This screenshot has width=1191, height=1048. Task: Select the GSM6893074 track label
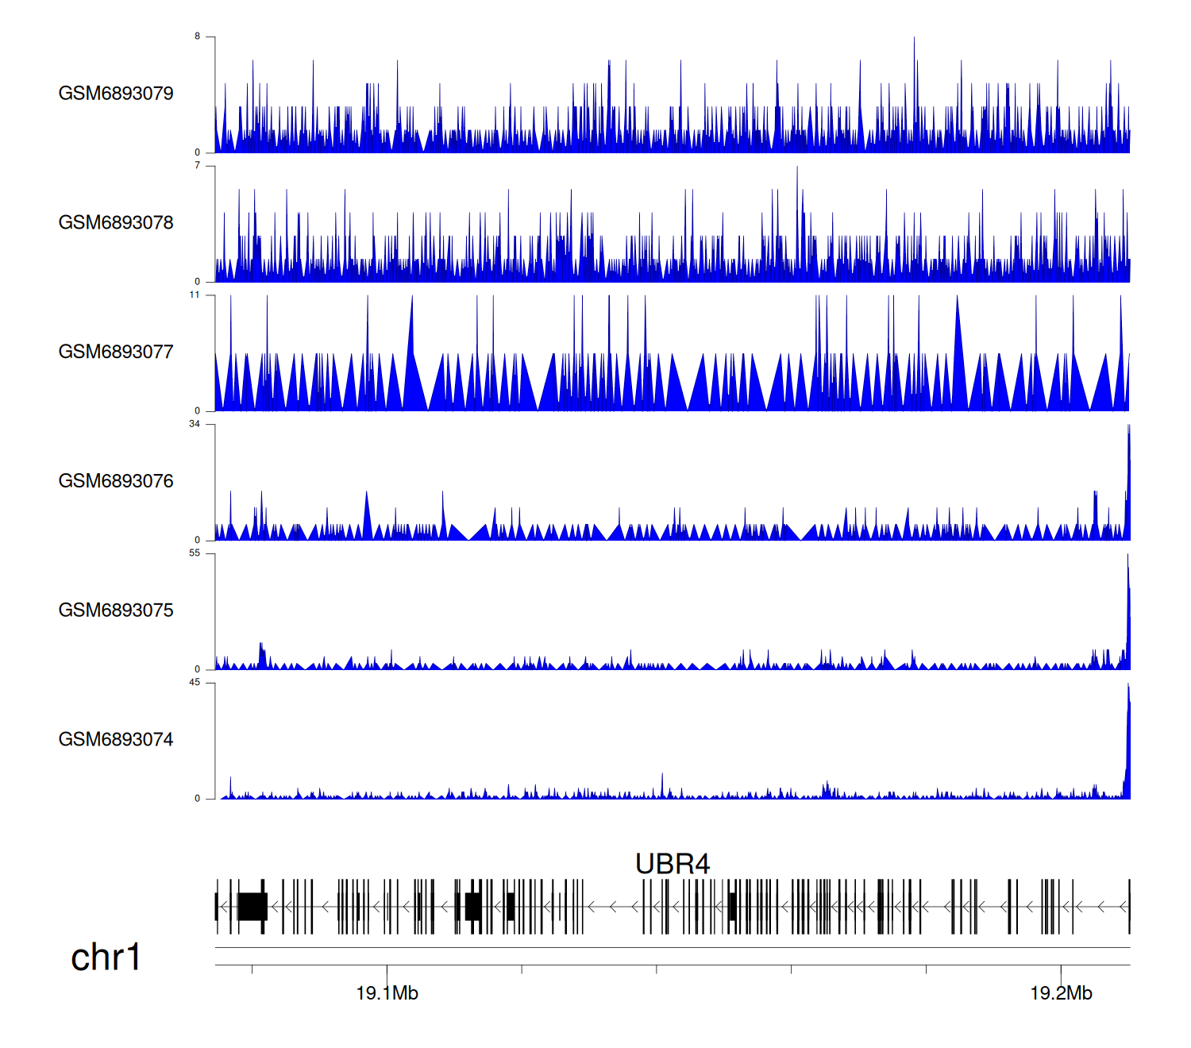click(116, 740)
